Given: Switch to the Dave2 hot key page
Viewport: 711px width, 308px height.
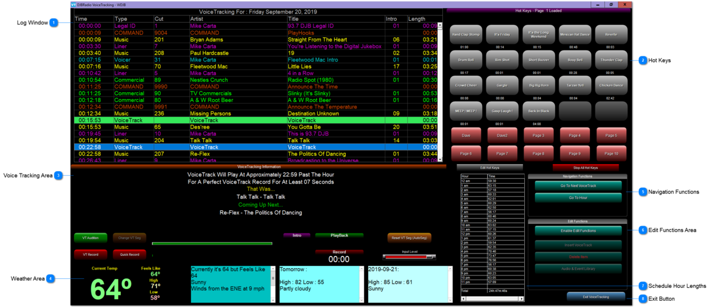Looking at the screenshot, I should pyautogui.click(x=502, y=136).
